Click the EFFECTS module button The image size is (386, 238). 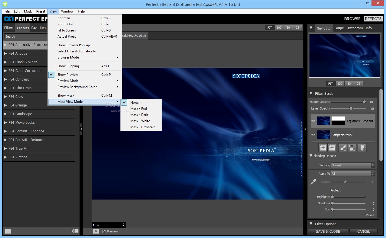pos(373,19)
